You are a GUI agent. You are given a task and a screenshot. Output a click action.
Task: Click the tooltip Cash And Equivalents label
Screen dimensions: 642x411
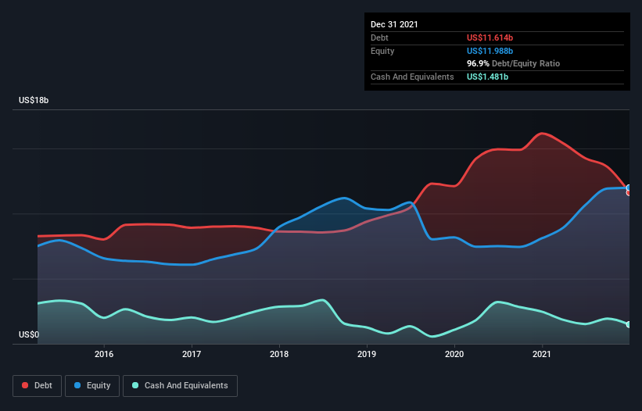click(x=412, y=77)
